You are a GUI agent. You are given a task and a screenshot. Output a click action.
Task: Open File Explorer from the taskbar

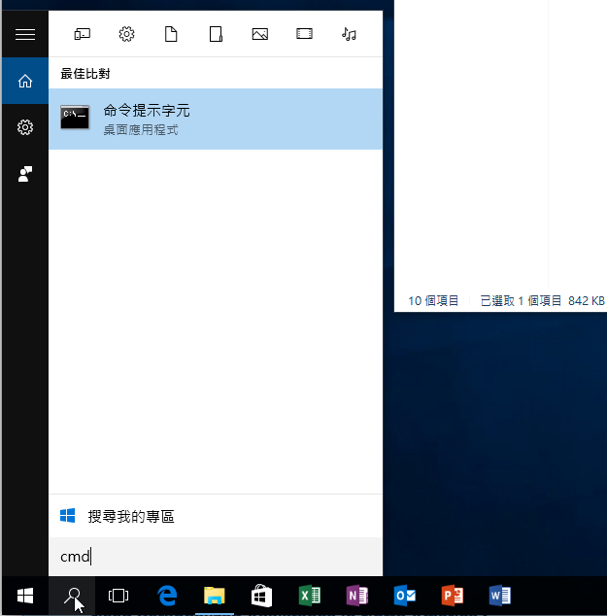pos(215,596)
